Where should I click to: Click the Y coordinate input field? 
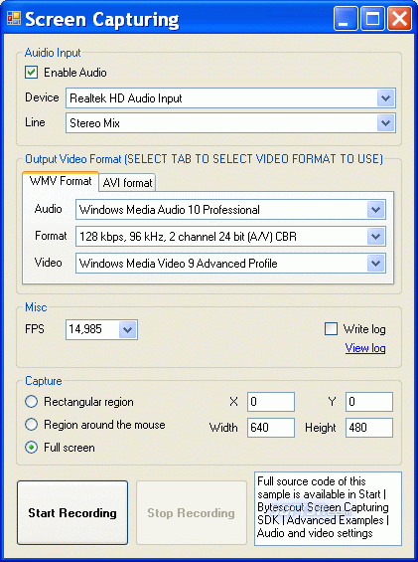coord(369,402)
